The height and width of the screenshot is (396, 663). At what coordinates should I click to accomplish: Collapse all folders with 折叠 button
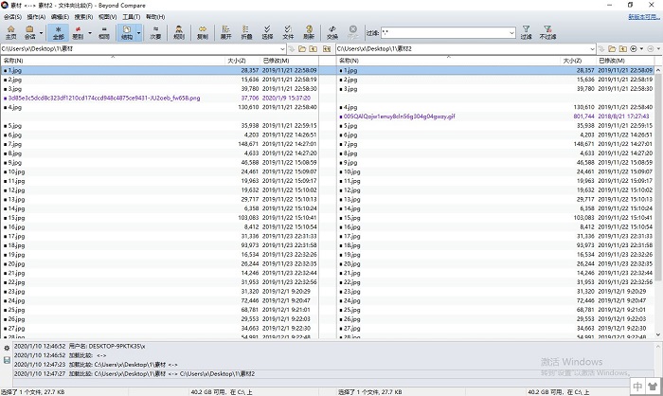pos(246,32)
